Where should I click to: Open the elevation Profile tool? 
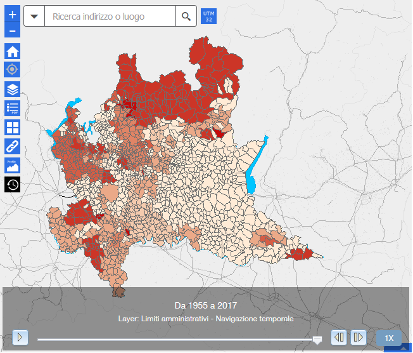[13, 165]
